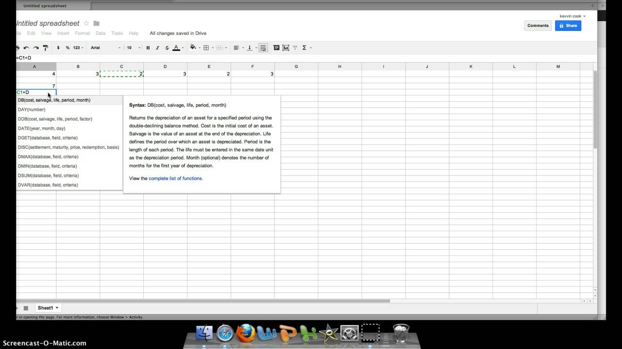Choose DMIN function suggestion
Image resolution: width=622 pixels, height=349 pixels.
(x=69, y=166)
